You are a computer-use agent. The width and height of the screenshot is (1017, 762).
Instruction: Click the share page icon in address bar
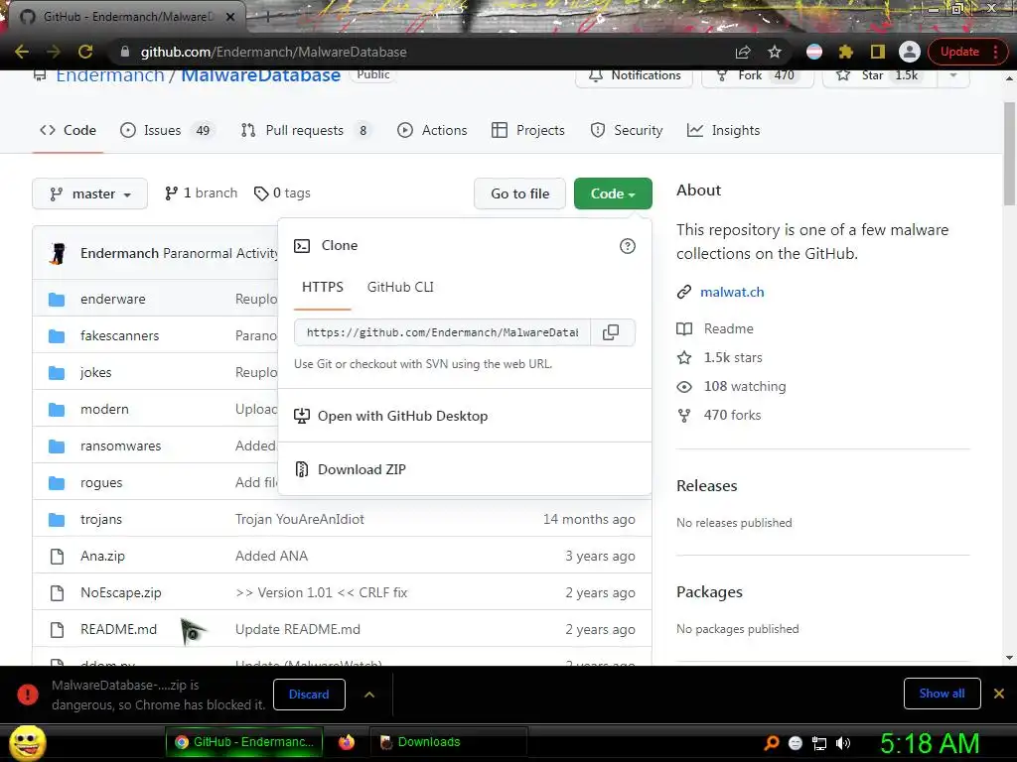(x=743, y=52)
